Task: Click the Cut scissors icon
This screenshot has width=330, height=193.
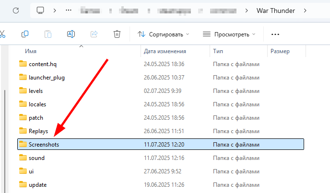Action: coord(2,34)
